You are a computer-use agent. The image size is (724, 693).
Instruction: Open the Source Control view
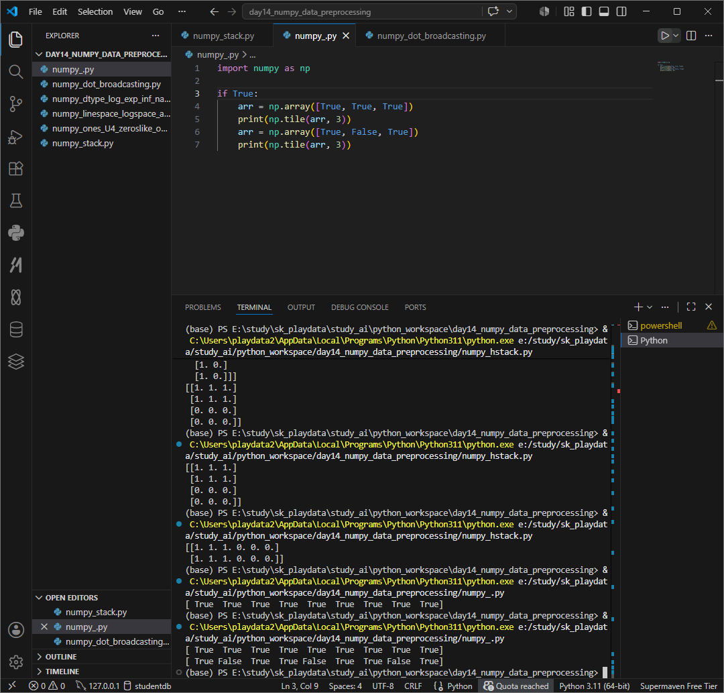tap(15, 104)
